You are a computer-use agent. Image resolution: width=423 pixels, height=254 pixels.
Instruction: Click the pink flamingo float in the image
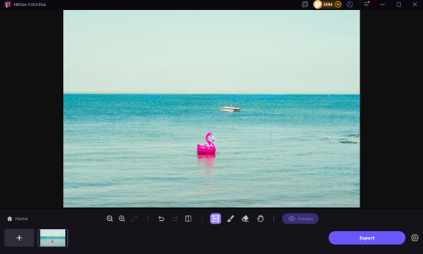pos(206,144)
